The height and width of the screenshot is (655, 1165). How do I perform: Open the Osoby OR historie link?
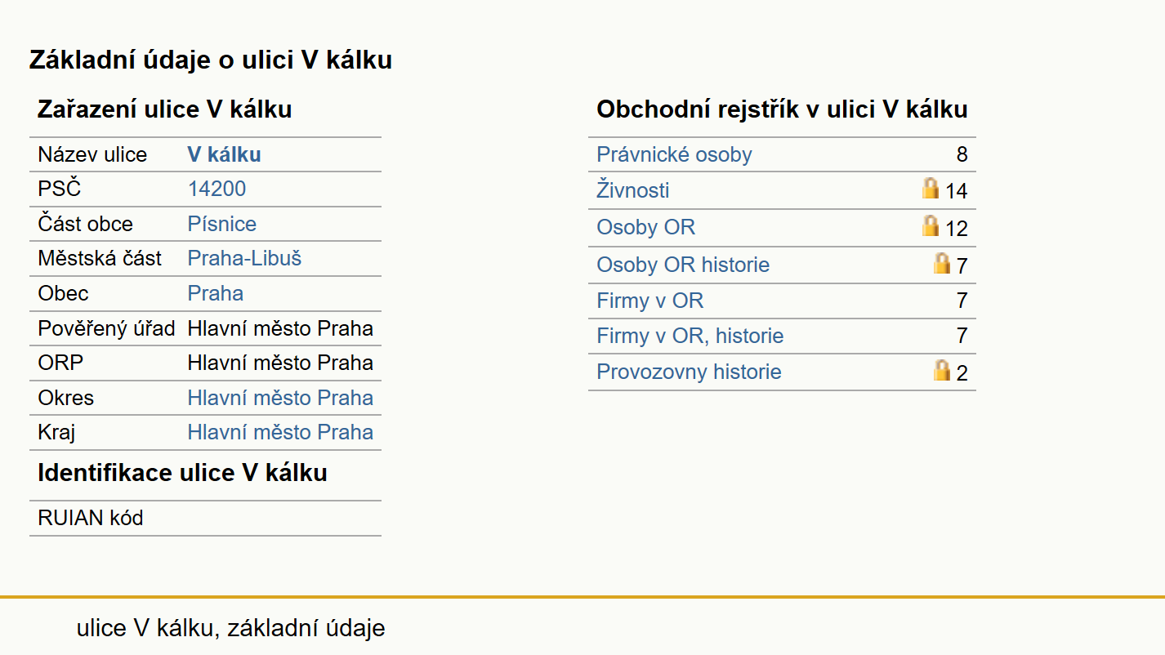(683, 265)
